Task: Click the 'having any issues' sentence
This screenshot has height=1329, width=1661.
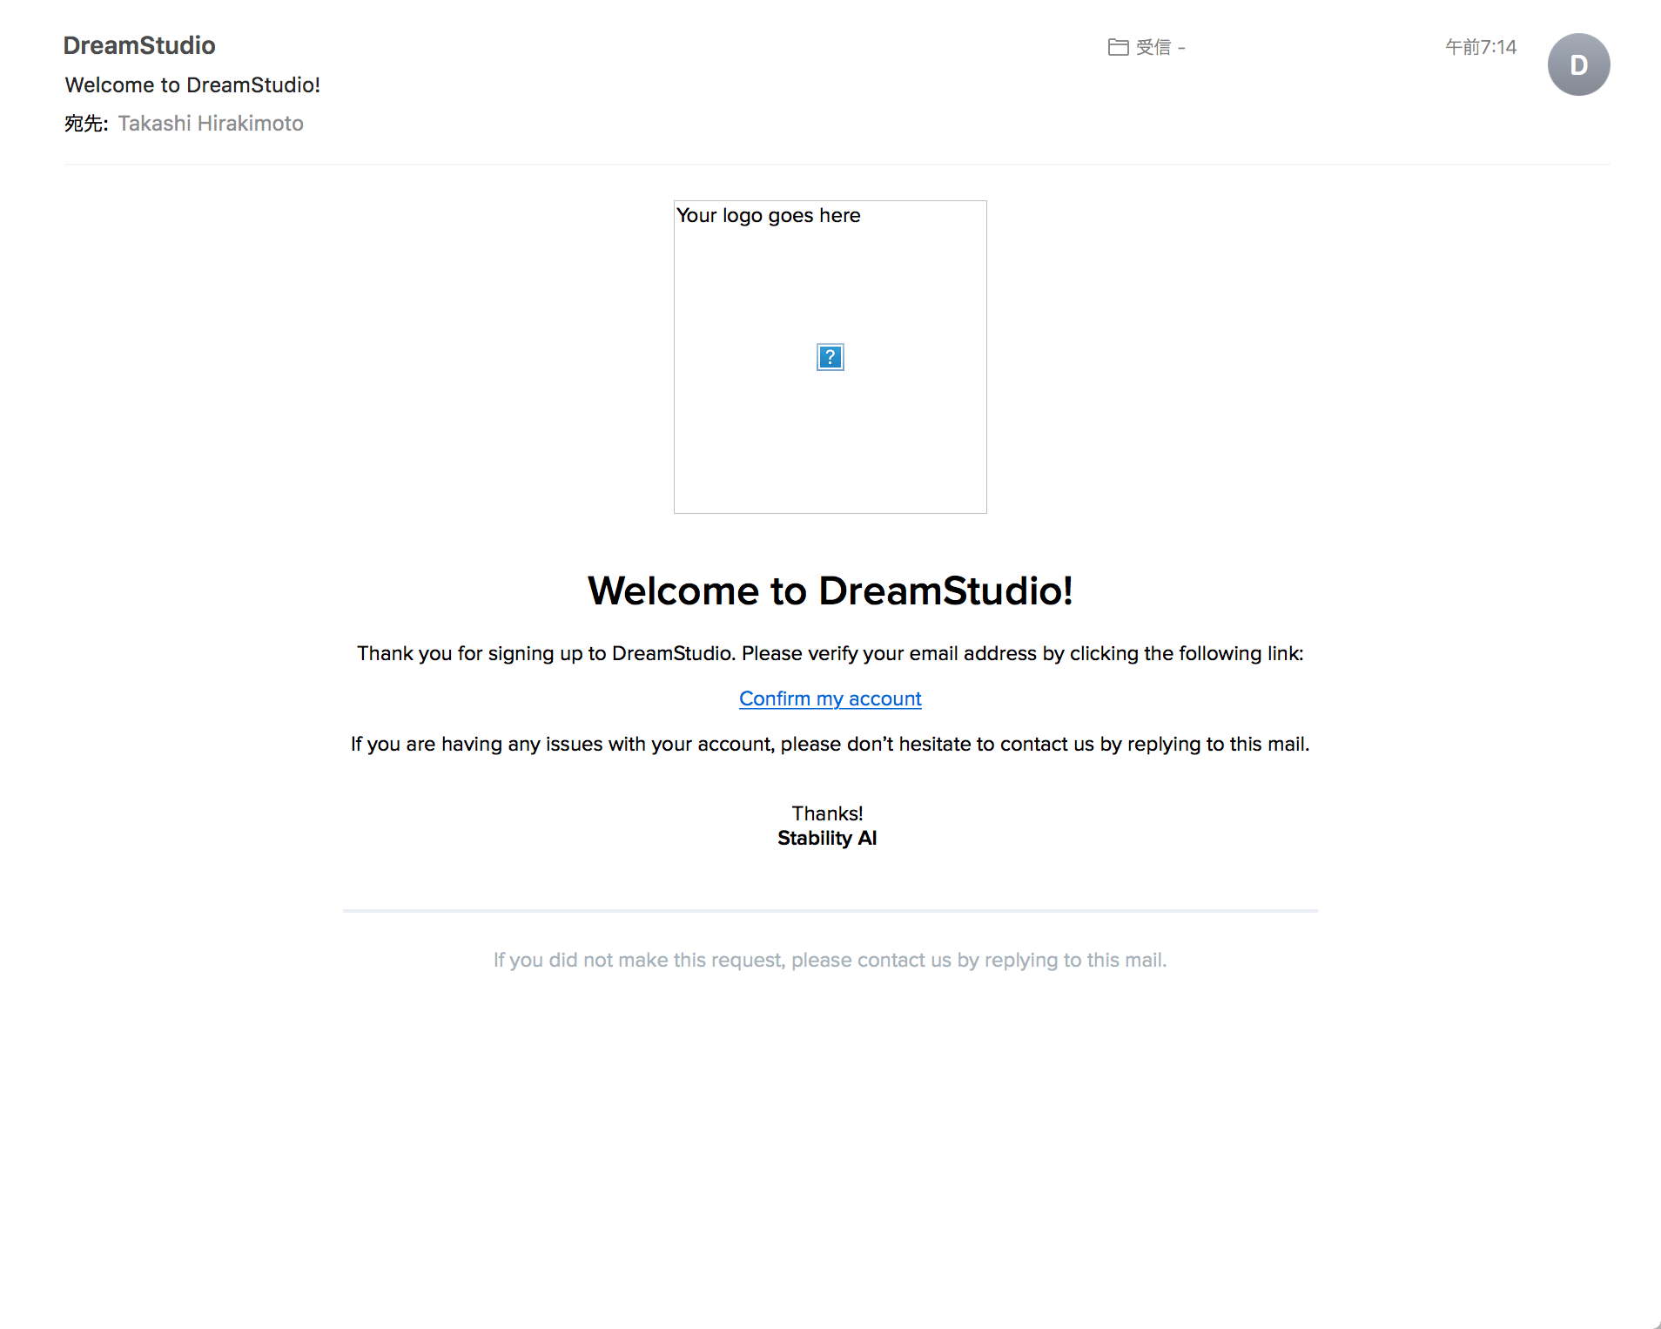Action: (x=830, y=744)
